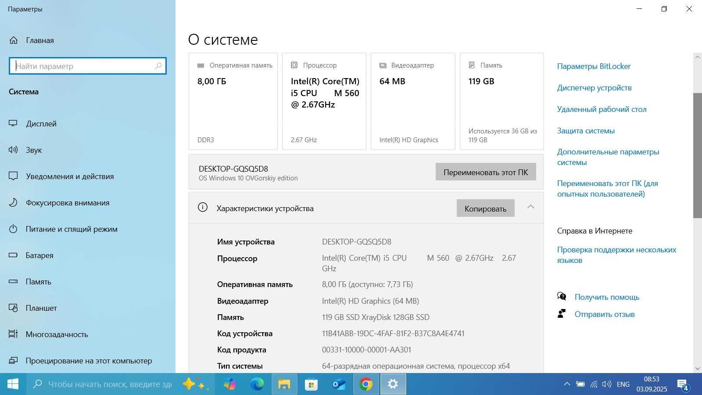
Task: Collapse Характеристики устройства section
Action: 531,207
